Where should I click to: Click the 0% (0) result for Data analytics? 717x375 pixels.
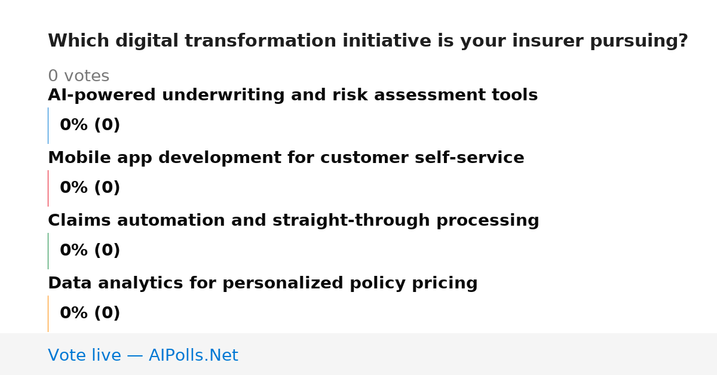pos(90,313)
